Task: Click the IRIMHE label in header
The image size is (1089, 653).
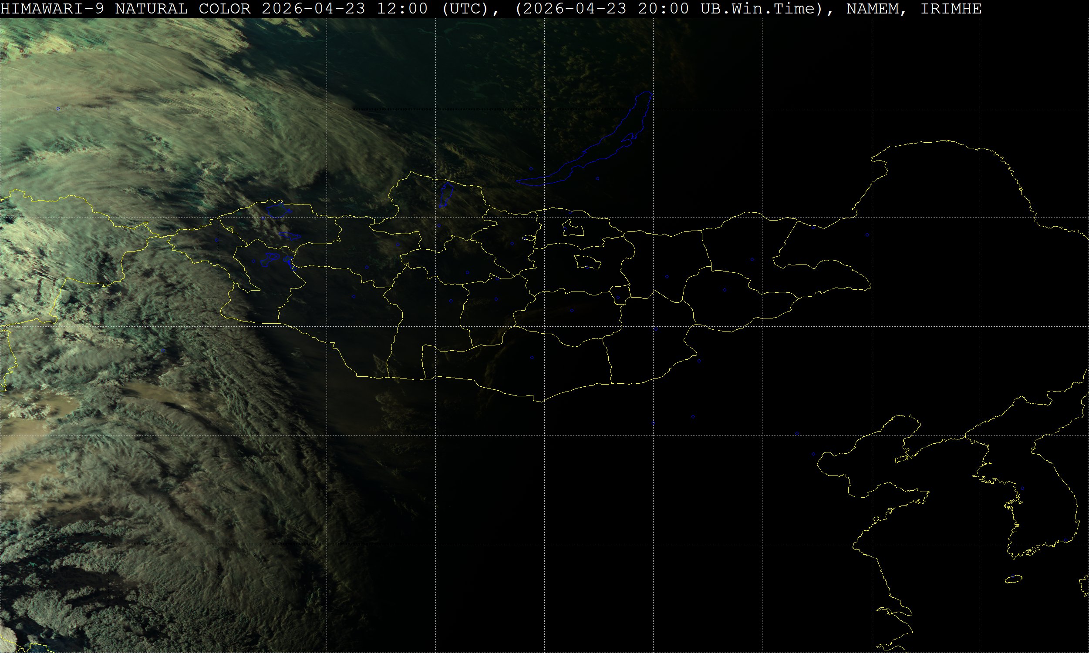Action: click(x=951, y=8)
